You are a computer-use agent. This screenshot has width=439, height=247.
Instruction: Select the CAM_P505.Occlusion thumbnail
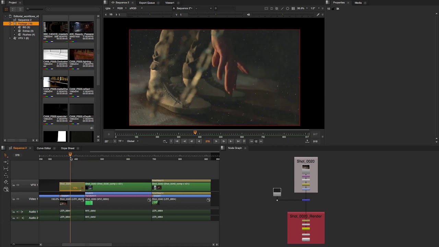pyautogui.click(x=56, y=55)
